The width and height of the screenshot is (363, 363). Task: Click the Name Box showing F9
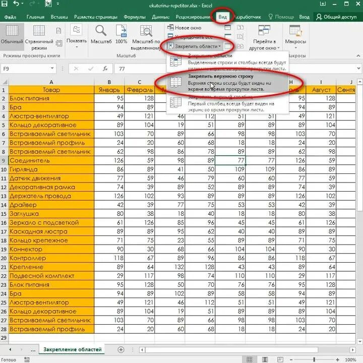[x=25, y=69]
